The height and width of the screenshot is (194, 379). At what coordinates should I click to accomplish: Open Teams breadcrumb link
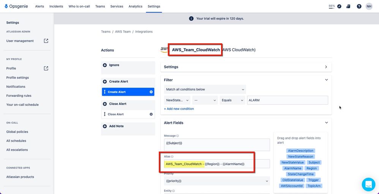point(106,32)
